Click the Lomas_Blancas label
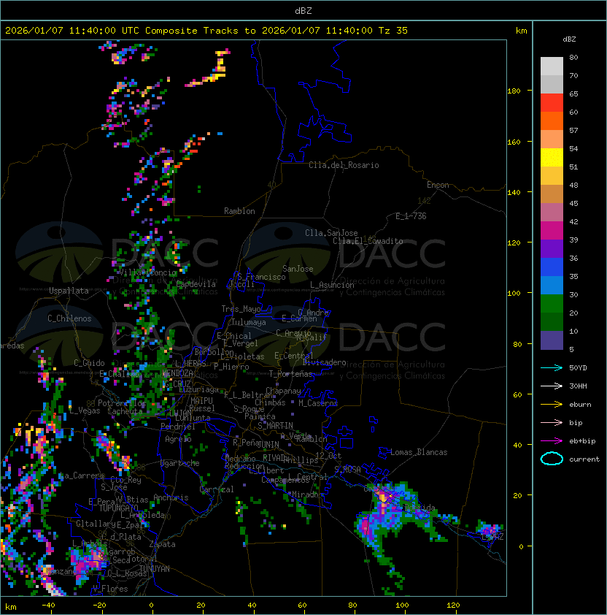This screenshot has height=615, width=607. (419, 452)
